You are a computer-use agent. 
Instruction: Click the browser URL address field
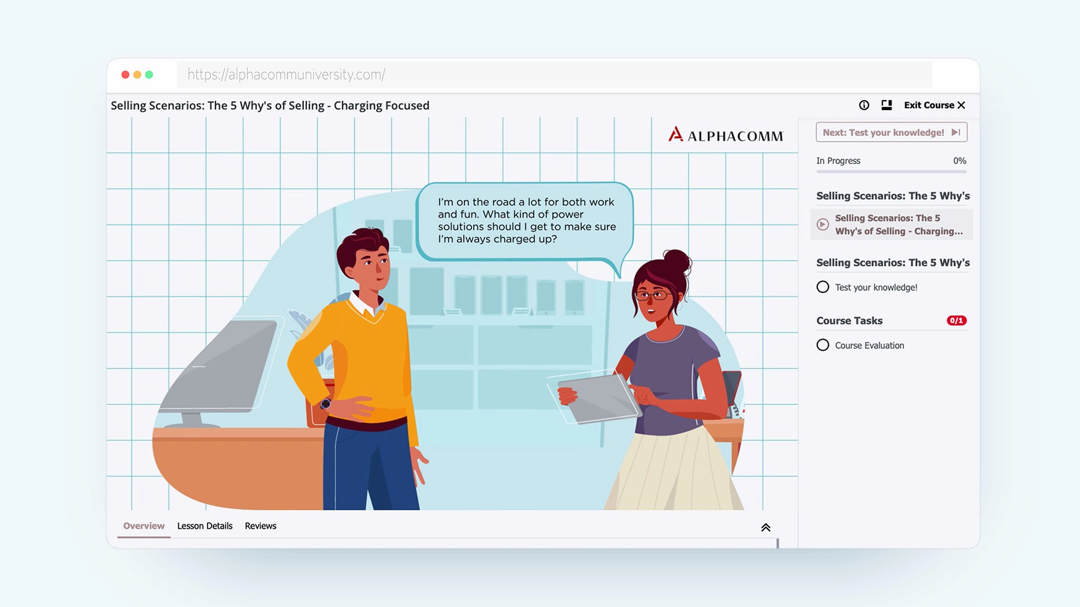tap(554, 75)
